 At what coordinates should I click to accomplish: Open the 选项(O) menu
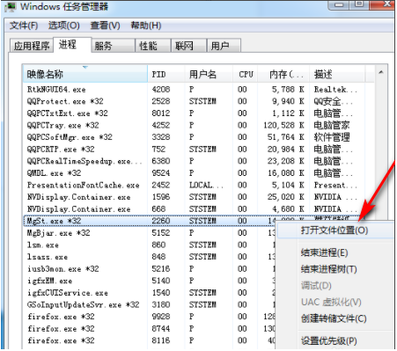click(64, 26)
